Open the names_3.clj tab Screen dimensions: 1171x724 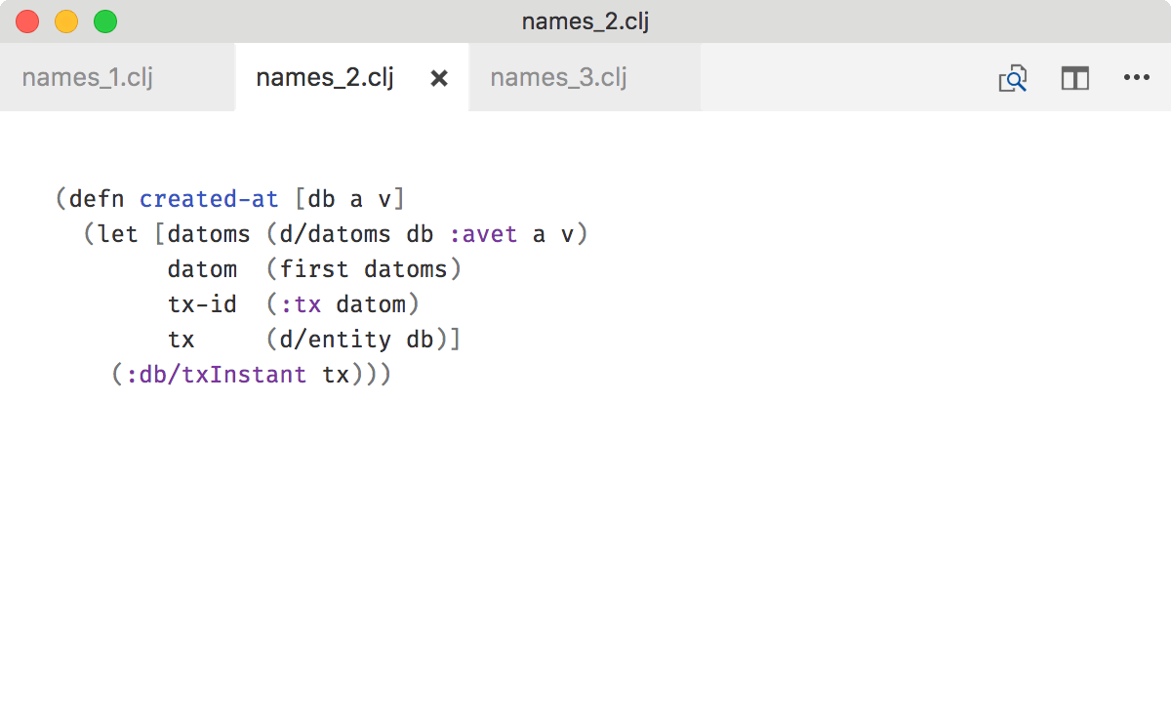click(x=558, y=77)
